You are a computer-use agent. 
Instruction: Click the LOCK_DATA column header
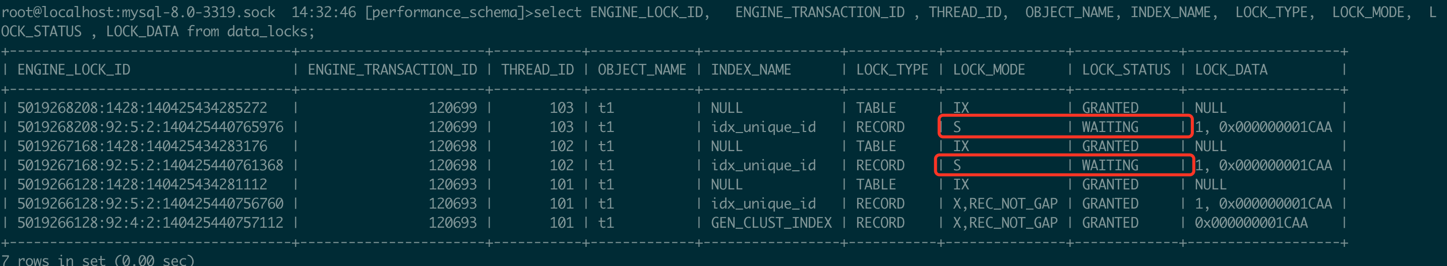click(1231, 70)
